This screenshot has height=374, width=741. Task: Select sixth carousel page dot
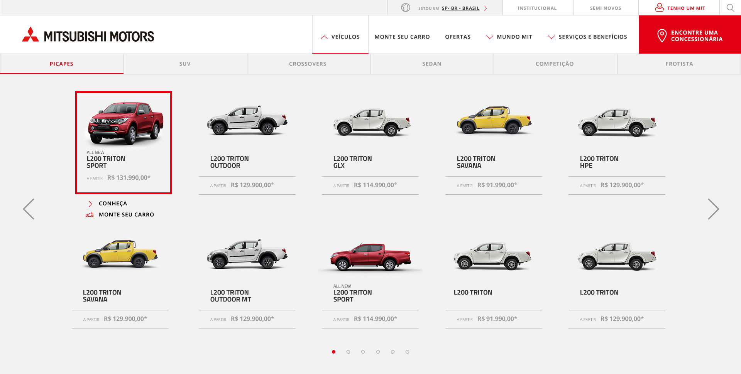click(407, 352)
